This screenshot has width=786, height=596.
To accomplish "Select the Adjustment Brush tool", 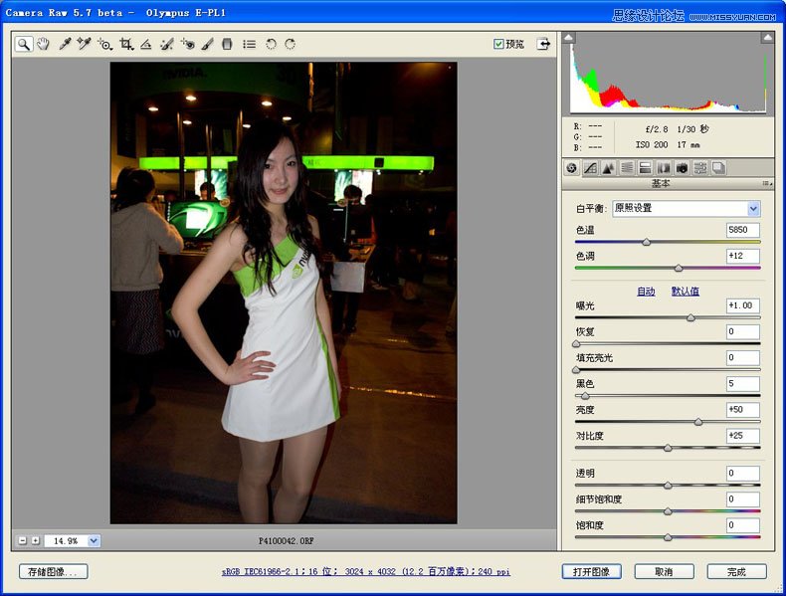I will (207, 44).
